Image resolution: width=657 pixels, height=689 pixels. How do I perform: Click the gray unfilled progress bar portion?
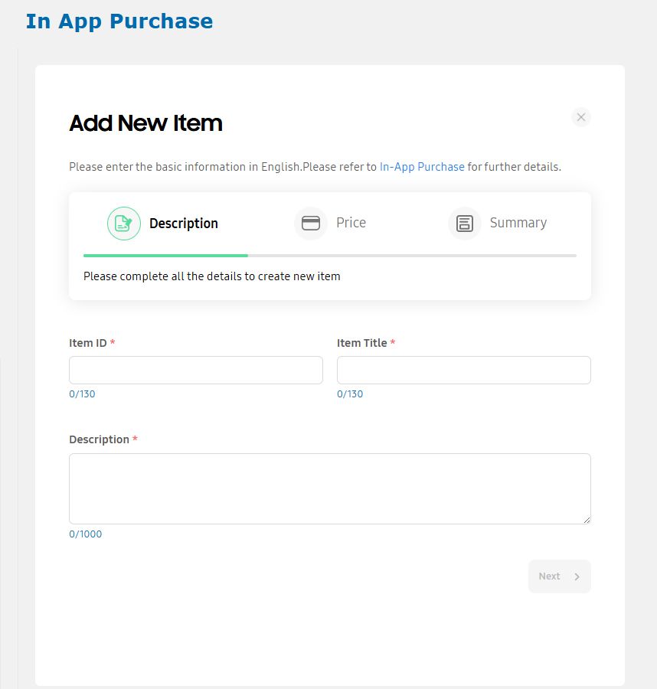pyautogui.click(x=412, y=255)
